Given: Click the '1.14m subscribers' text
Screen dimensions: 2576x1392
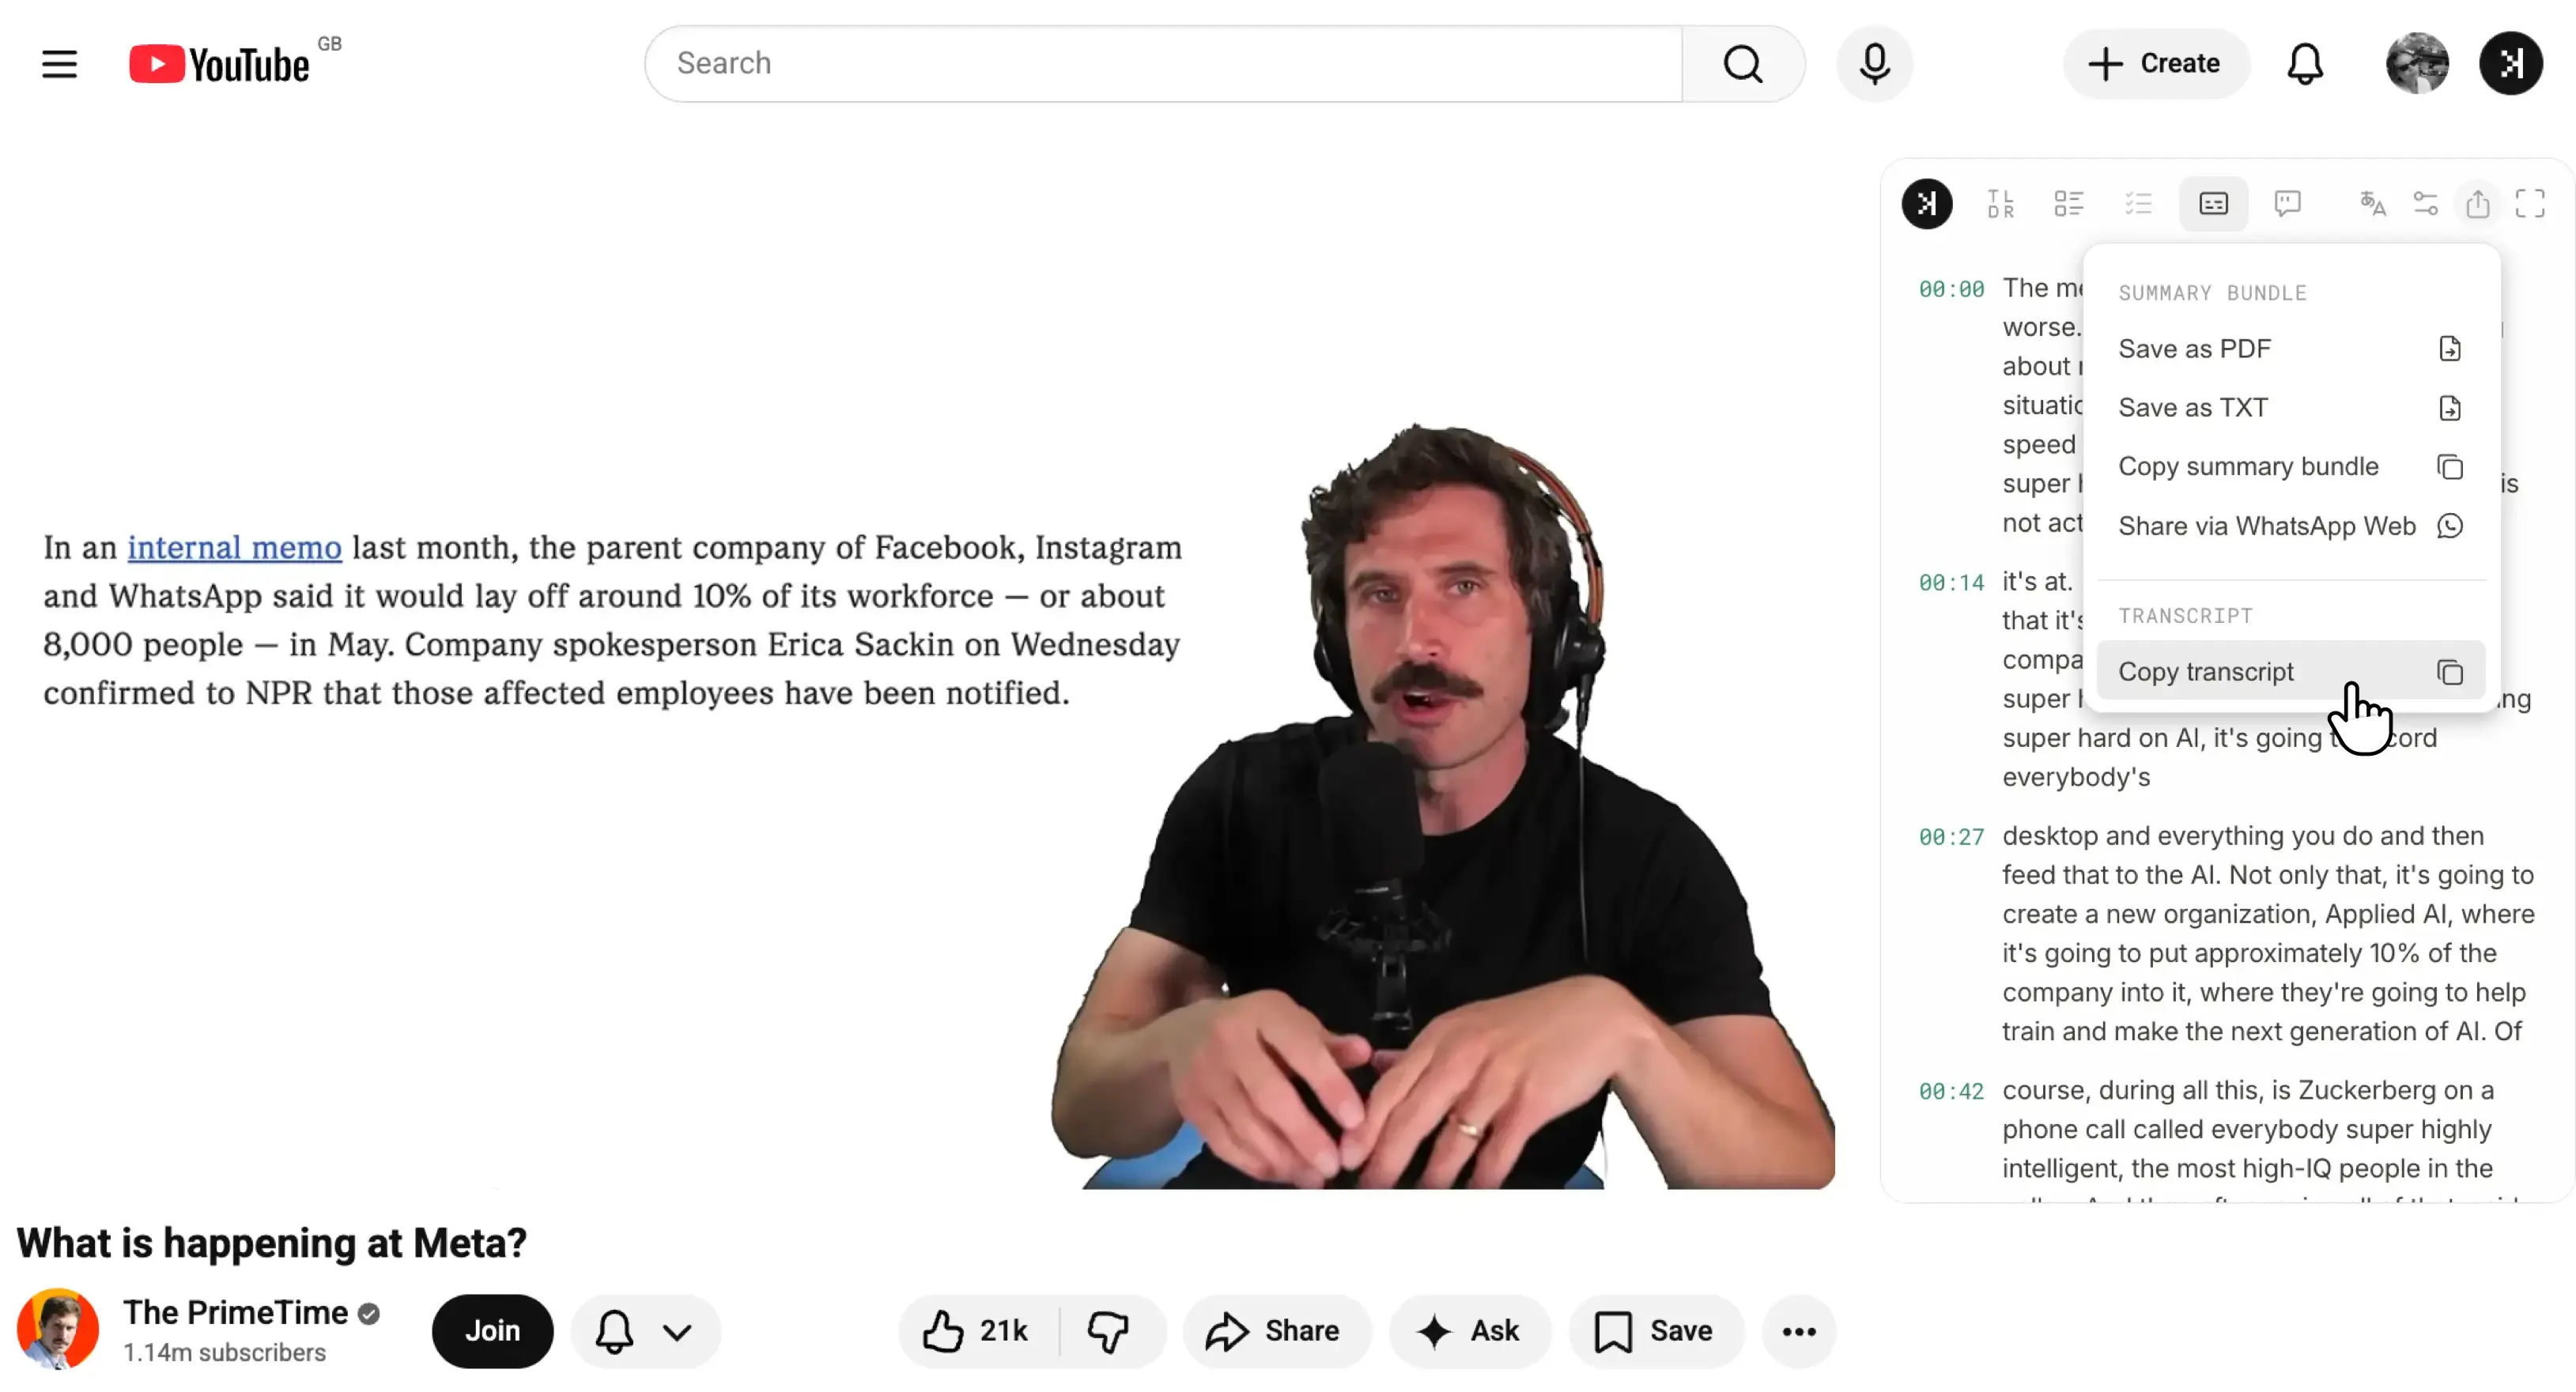Looking at the screenshot, I should 224,1352.
